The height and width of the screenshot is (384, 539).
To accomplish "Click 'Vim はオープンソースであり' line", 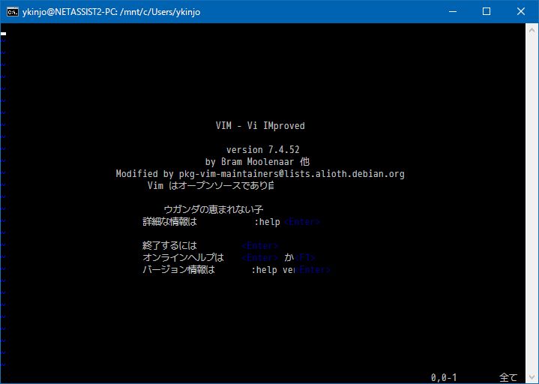I will [211, 186].
